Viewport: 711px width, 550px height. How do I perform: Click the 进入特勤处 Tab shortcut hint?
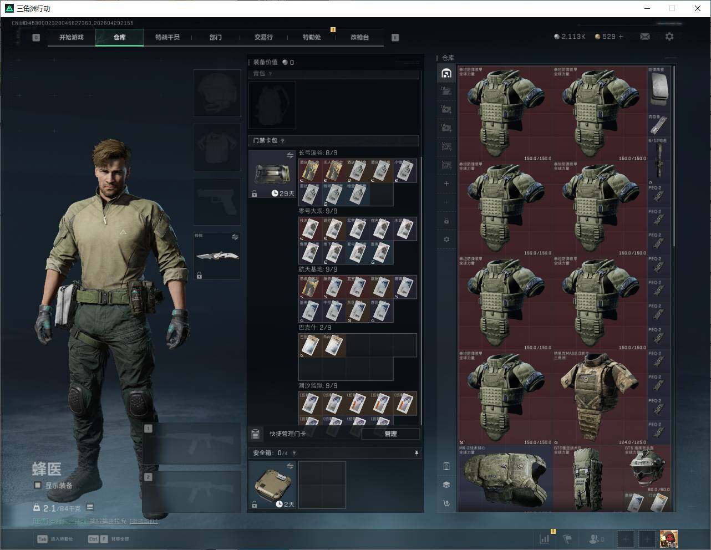click(55, 539)
